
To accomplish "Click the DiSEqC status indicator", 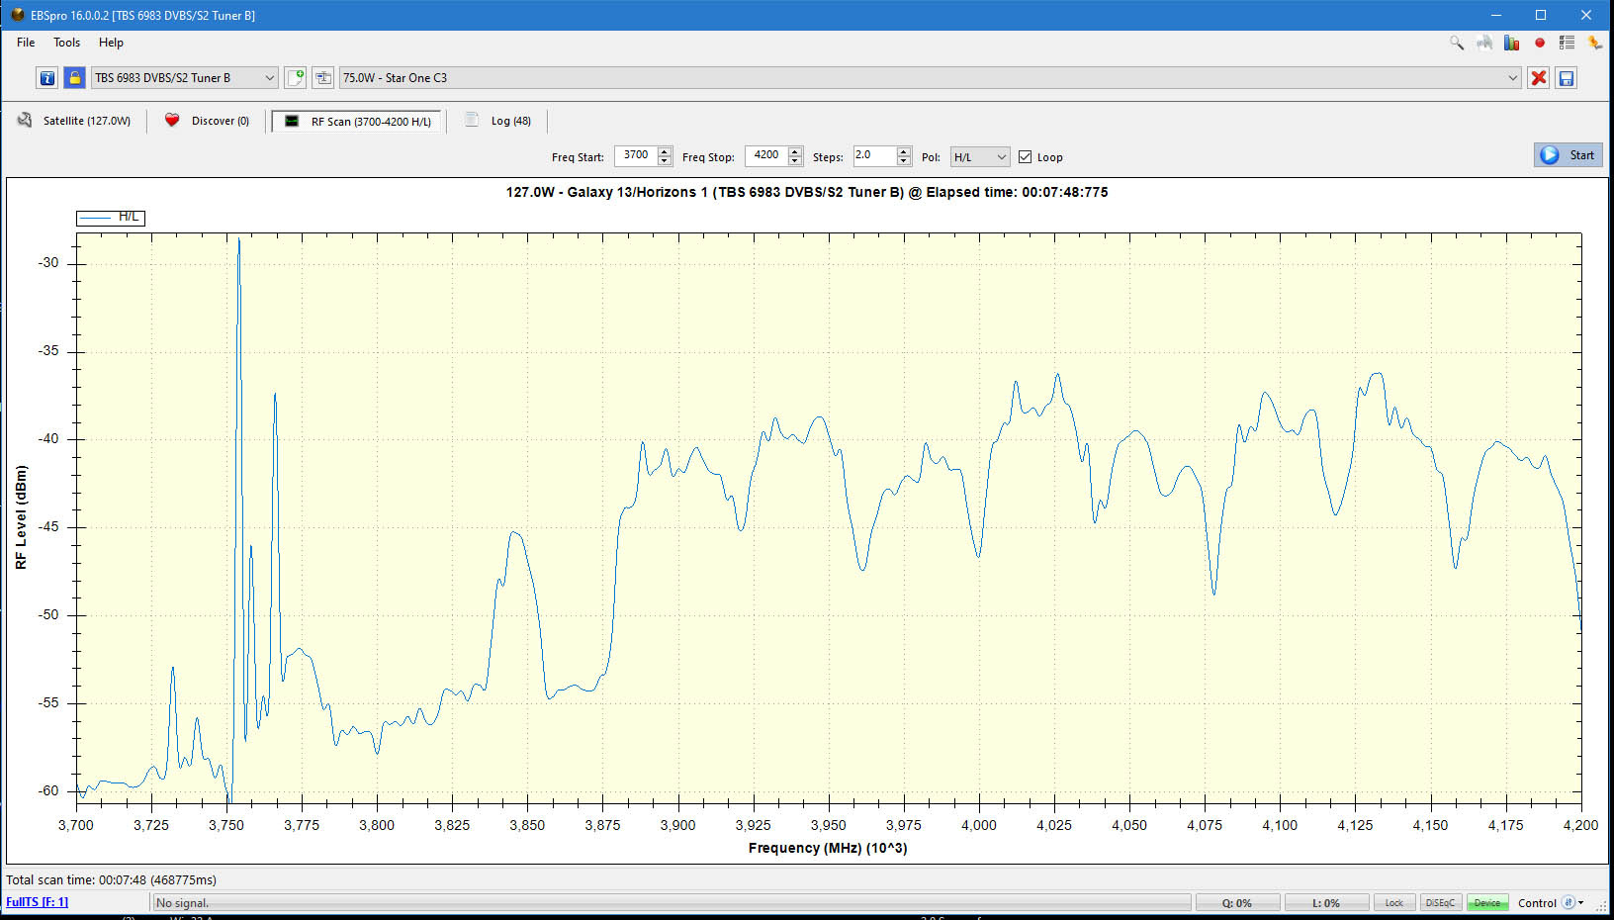I will click(1440, 903).
